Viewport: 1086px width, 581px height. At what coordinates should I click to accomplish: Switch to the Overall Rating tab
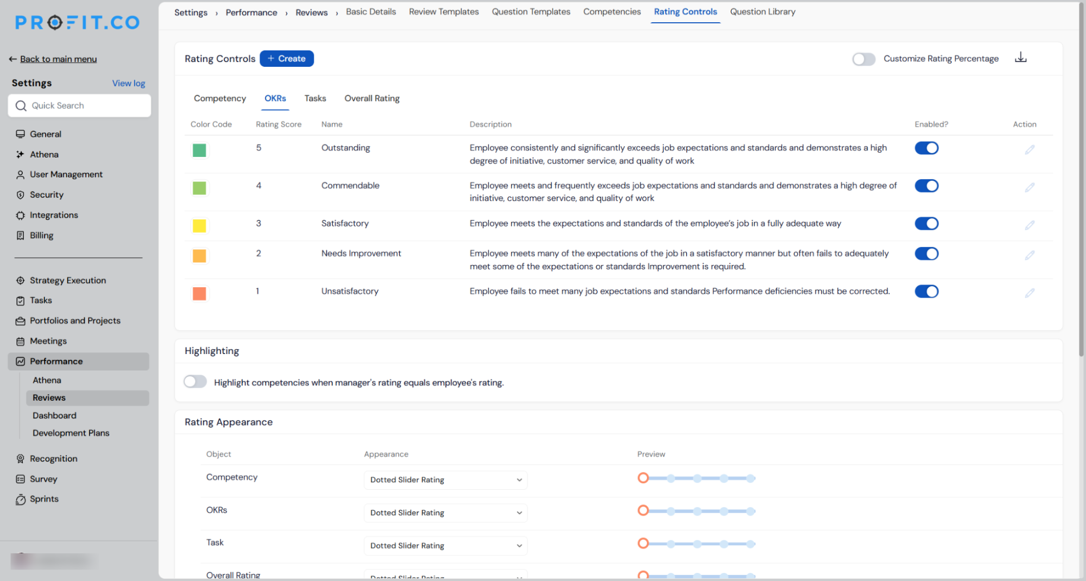point(372,98)
